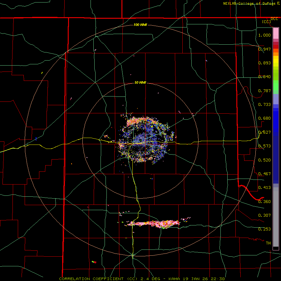Click the 0.787 legend value
Image resolution: width=281 pixels, height=281 pixels.
[x=264, y=91]
